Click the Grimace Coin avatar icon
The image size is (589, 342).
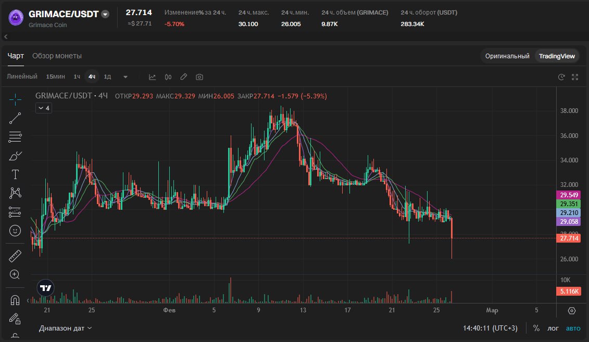[16, 18]
